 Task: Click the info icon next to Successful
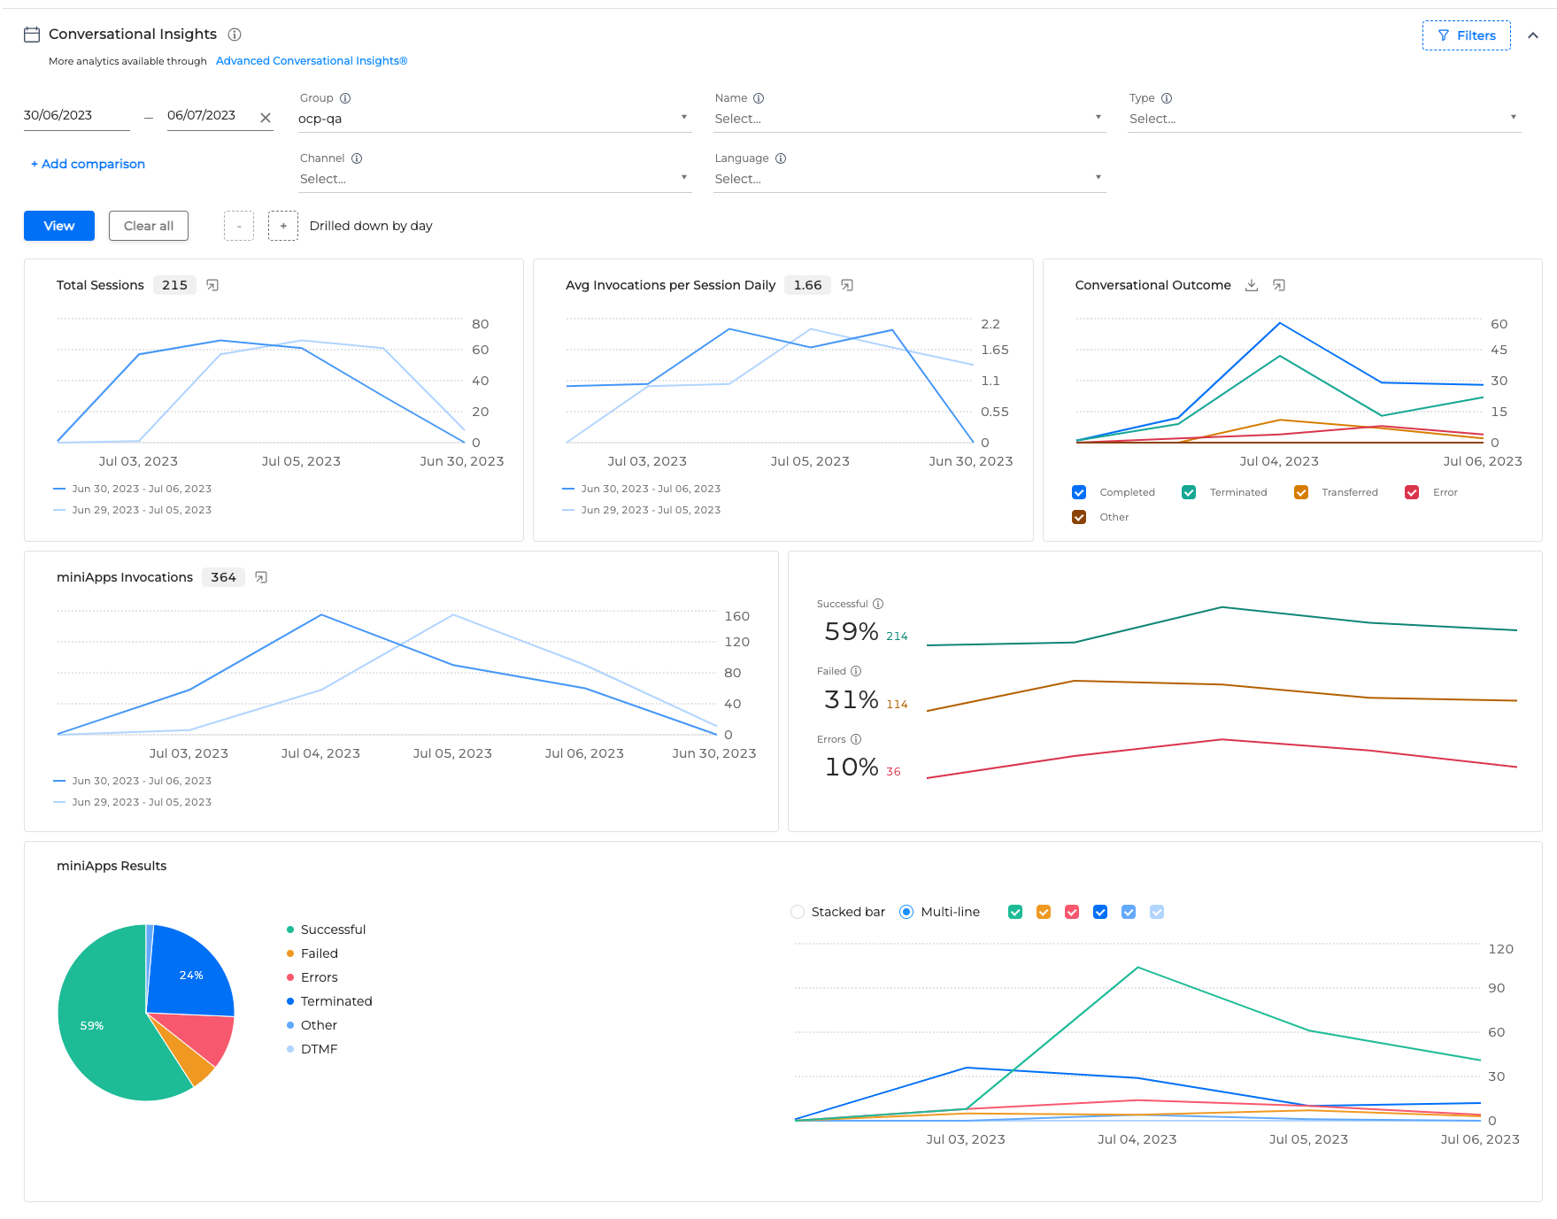click(x=878, y=604)
